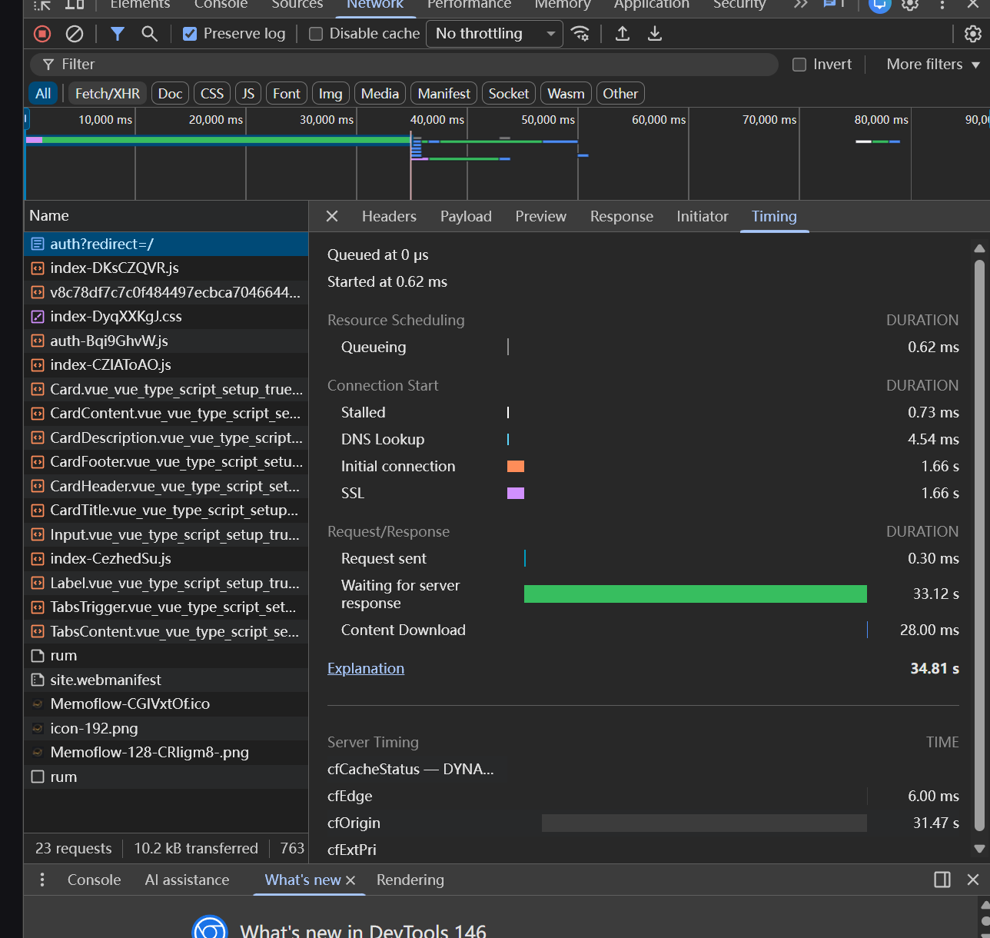Export HAR file download icon
990x938 pixels.
pyautogui.click(x=655, y=34)
